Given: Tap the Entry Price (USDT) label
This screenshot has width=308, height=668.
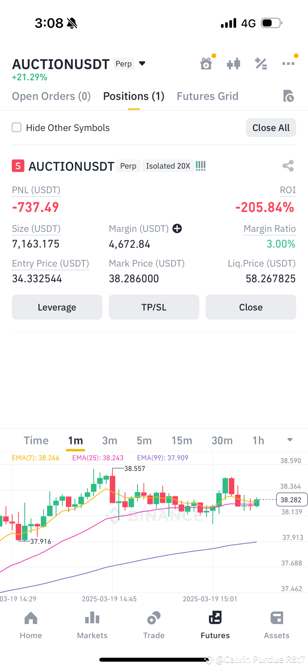Looking at the screenshot, I should [x=51, y=263].
